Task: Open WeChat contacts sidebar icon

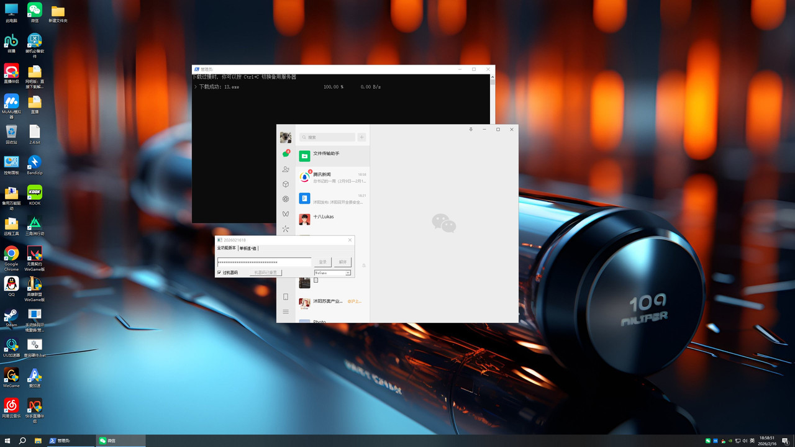Action: 286,169
